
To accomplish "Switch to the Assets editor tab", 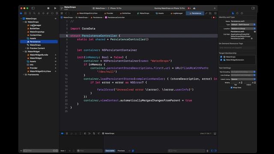I will click(x=160, y=13).
